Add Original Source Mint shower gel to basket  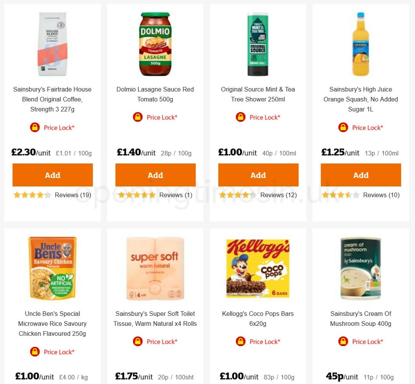(258, 175)
